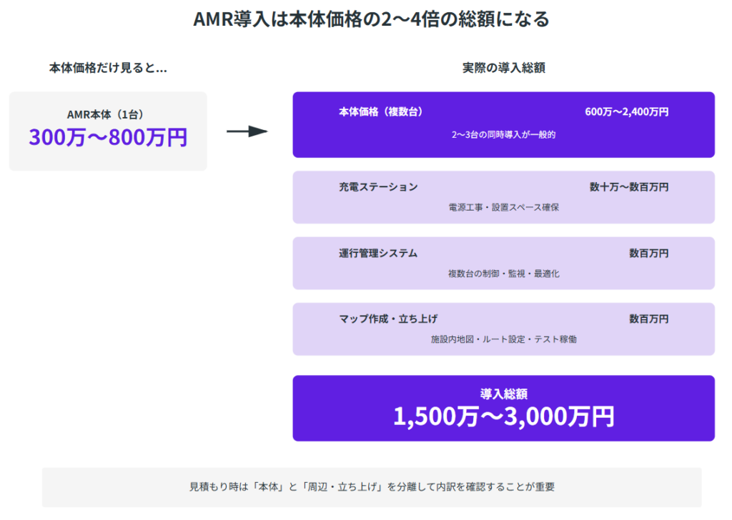Image resolution: width=732 pixels, height=520 pixels.
Task: Select the 2〜3台の同時導入が一般的 description
Action: 503,134
